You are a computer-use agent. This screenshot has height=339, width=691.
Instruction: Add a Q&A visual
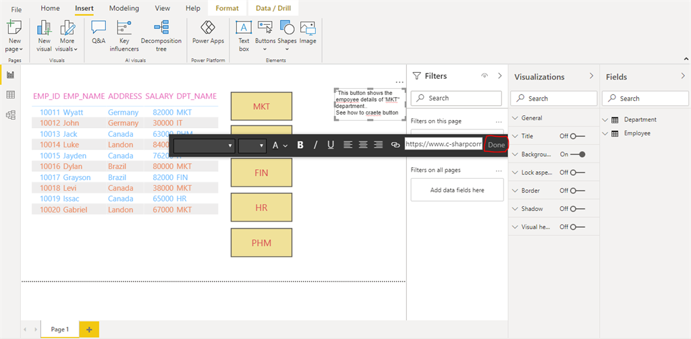point(99,32)
